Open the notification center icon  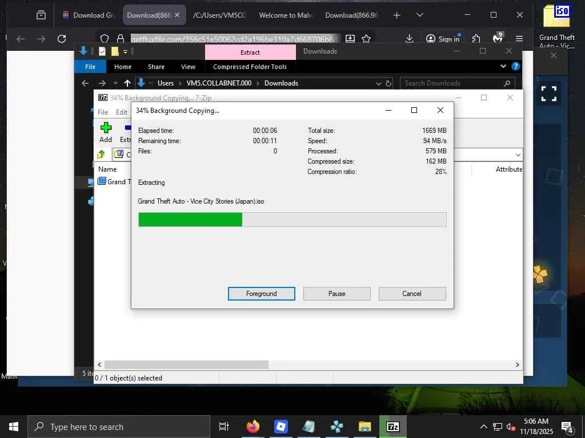pos(567,427)
